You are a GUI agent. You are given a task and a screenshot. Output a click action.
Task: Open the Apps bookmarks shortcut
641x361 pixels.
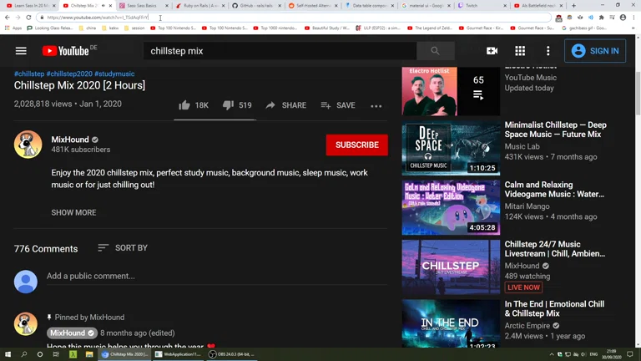(13, 28)
